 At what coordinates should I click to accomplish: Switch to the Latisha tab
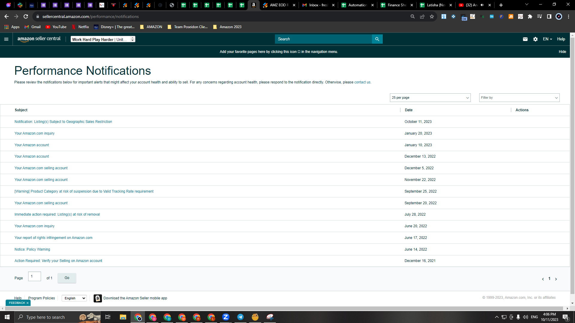coord(436,5)
